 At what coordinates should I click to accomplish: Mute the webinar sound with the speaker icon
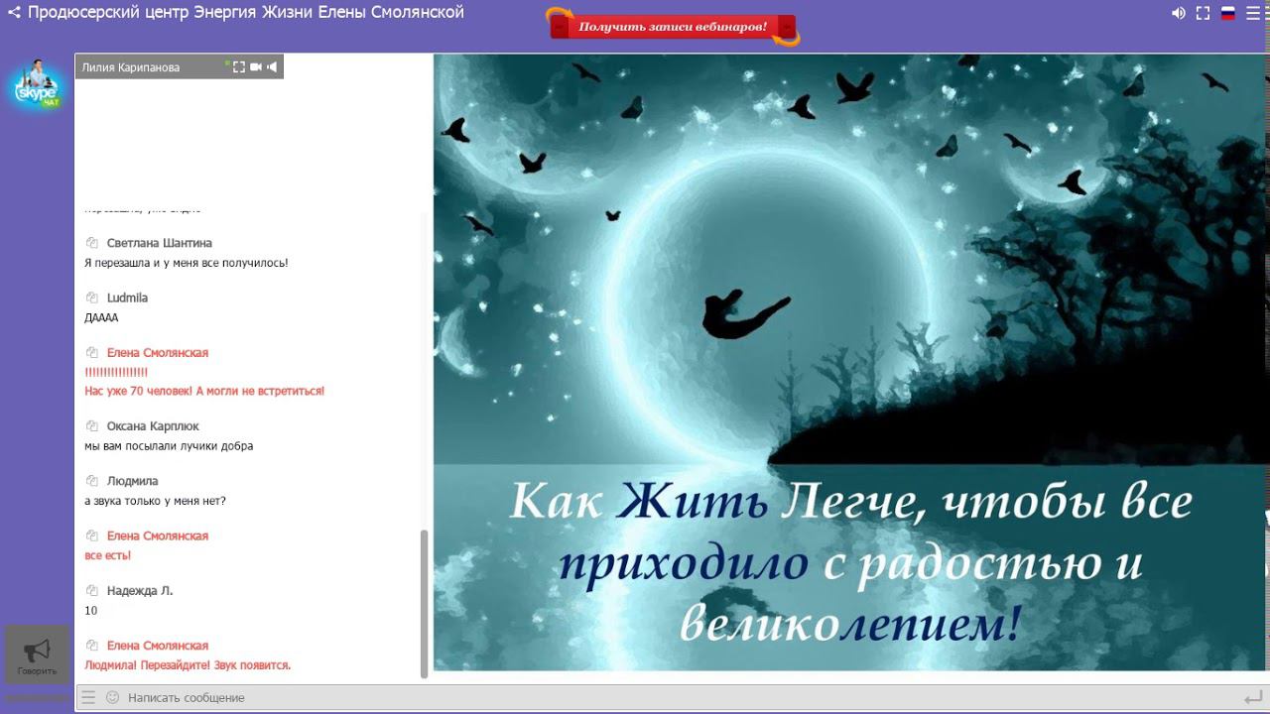[1179, 13]
